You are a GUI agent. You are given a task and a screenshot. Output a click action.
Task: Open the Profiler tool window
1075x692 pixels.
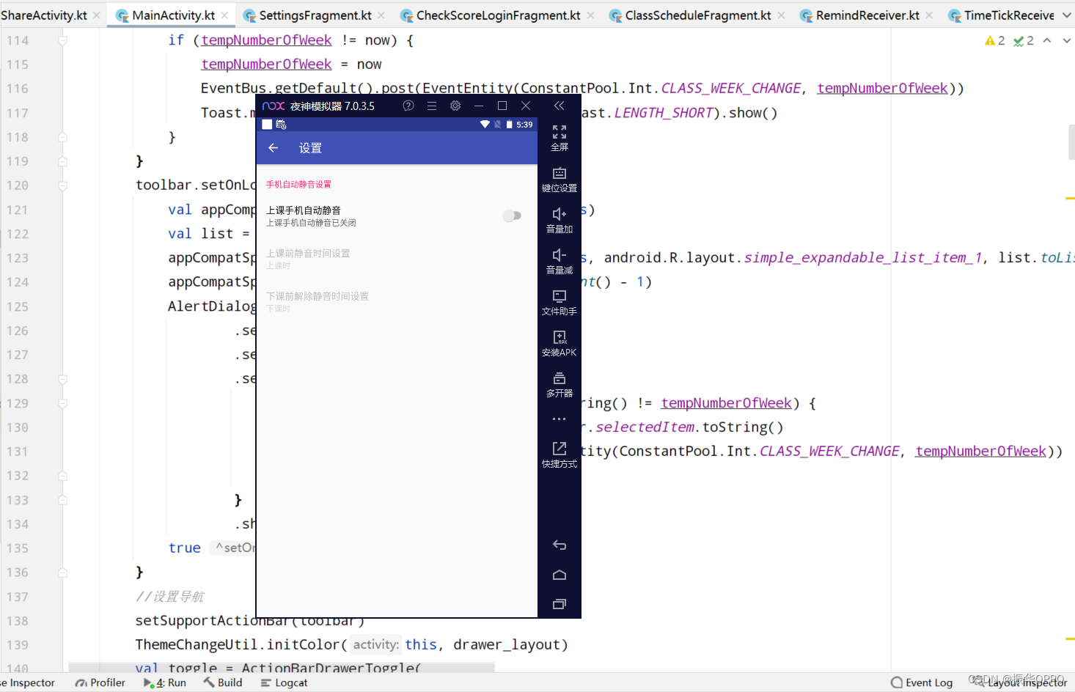[100, 682]
